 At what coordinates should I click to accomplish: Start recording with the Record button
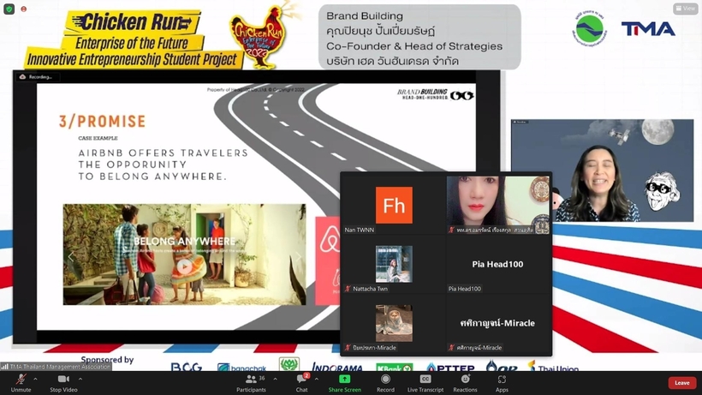[385, 380]
